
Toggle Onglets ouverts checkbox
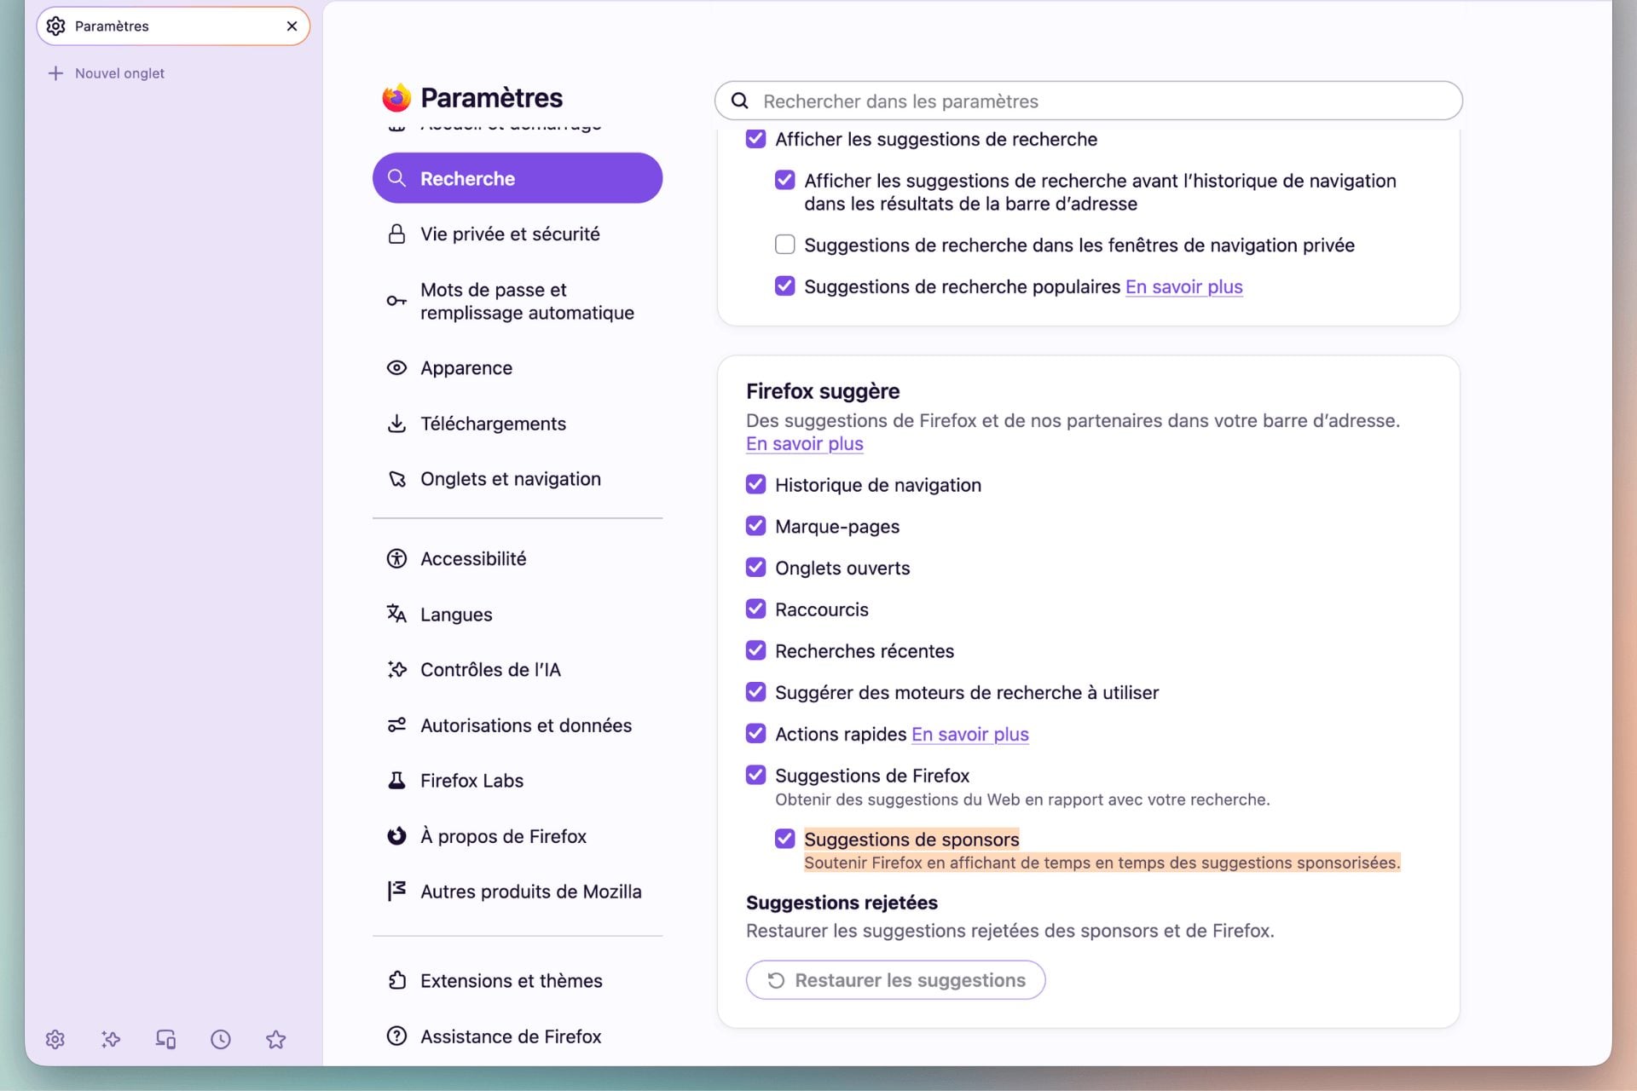[x=755, y=568]
